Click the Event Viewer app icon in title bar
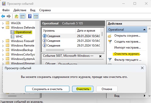 tap(4, 4)
